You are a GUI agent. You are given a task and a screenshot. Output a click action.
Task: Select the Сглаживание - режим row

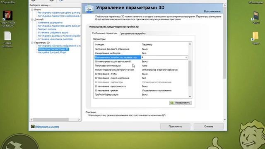pyautogui.click(x=141, y=91)
